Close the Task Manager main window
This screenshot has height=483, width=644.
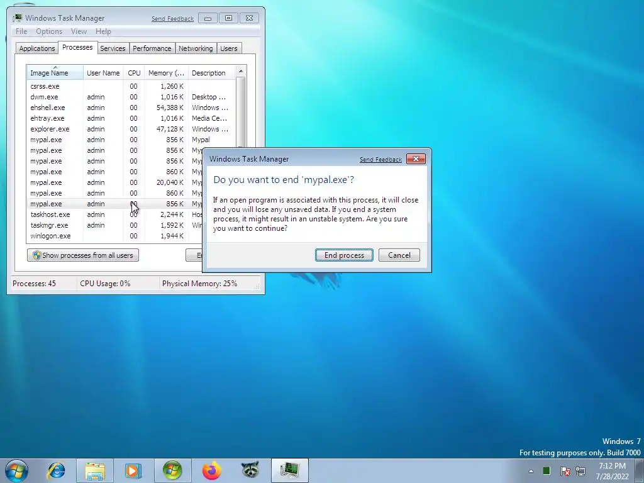coord(249,18)
